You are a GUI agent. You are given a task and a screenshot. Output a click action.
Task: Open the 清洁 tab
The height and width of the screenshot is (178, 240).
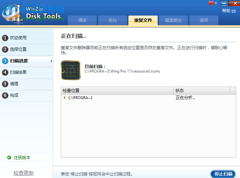click(x=82, y=20)
